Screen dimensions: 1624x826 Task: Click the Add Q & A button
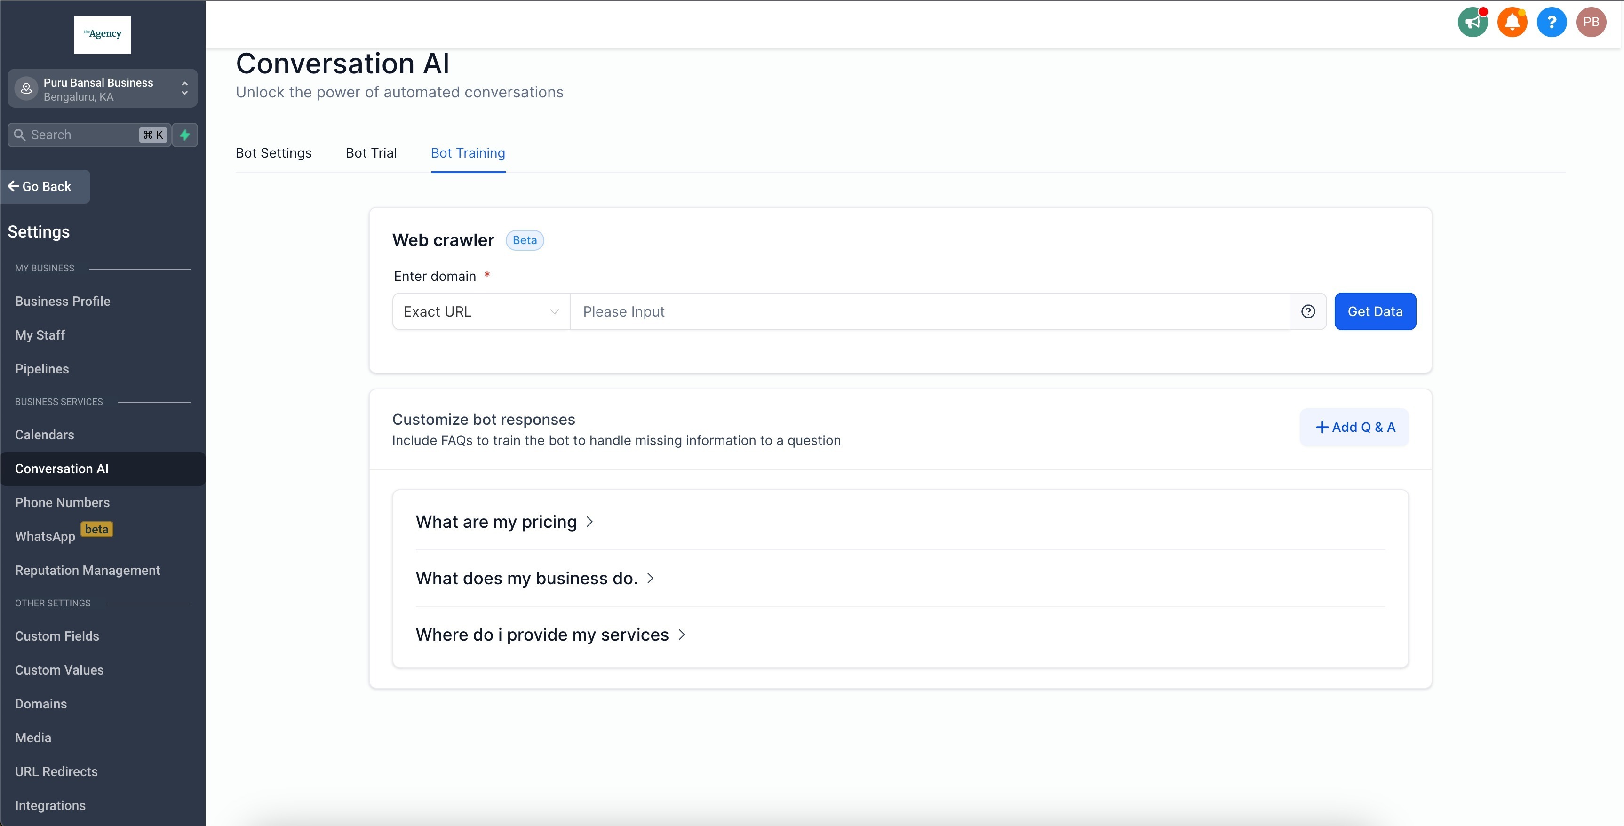click(1354, 428)
